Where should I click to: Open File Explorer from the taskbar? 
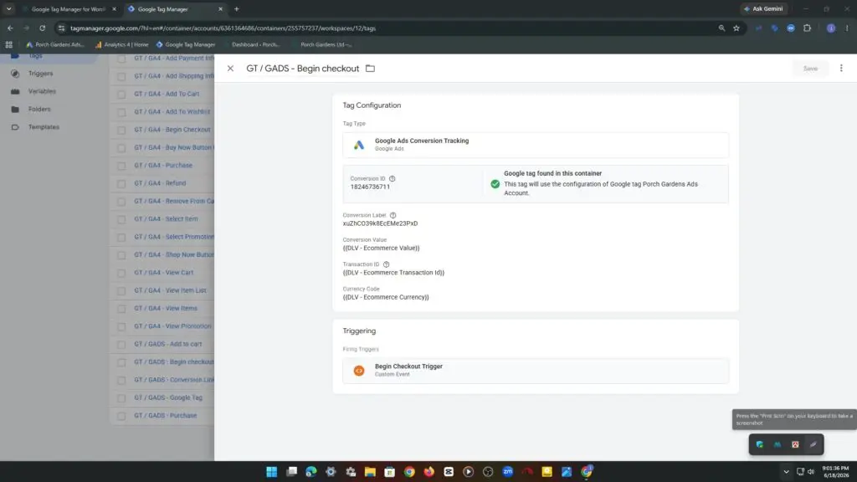point(370,472)
